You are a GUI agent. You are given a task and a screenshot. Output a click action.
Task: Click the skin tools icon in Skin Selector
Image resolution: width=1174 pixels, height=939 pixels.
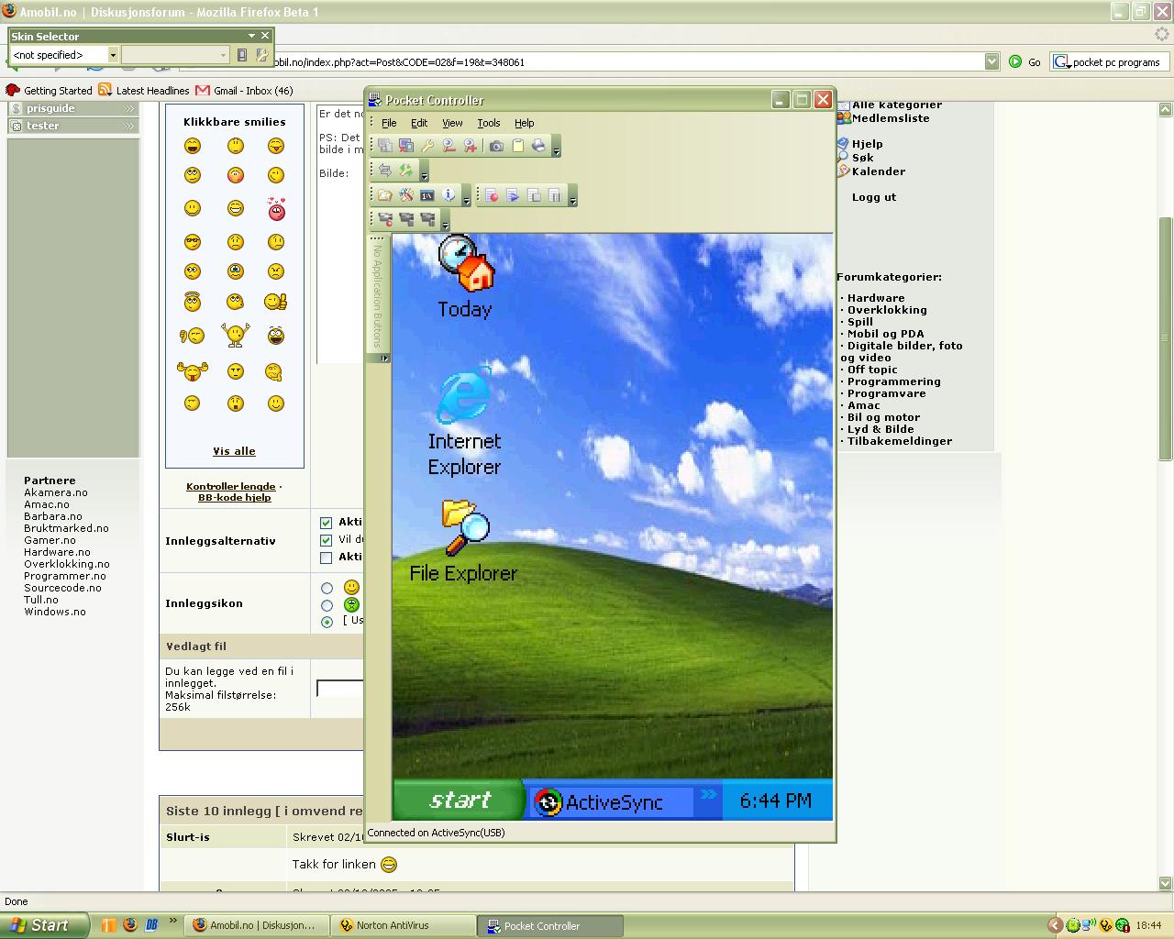click(x=262, y=55)
